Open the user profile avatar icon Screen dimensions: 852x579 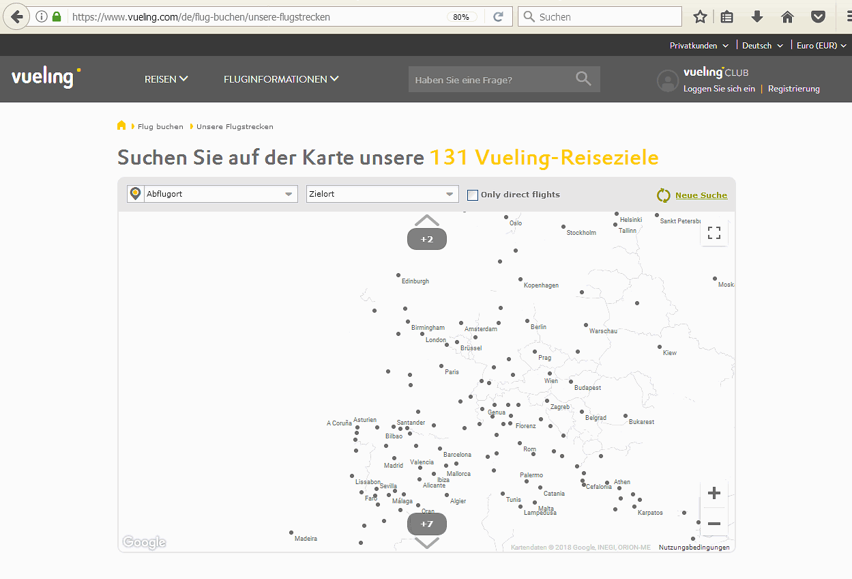pos(668,81)
